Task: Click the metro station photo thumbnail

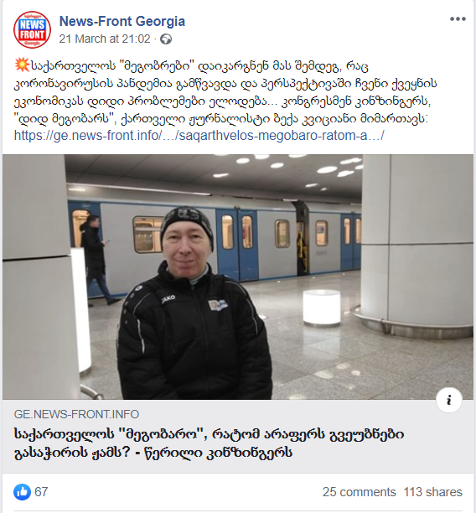Action: [238, 277]
